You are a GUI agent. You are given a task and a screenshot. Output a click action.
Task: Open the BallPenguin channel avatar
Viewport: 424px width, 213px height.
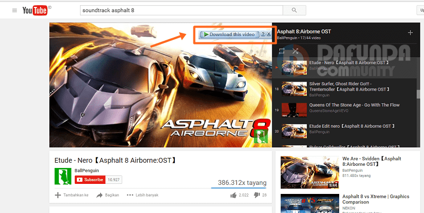(x=63, y=176)
